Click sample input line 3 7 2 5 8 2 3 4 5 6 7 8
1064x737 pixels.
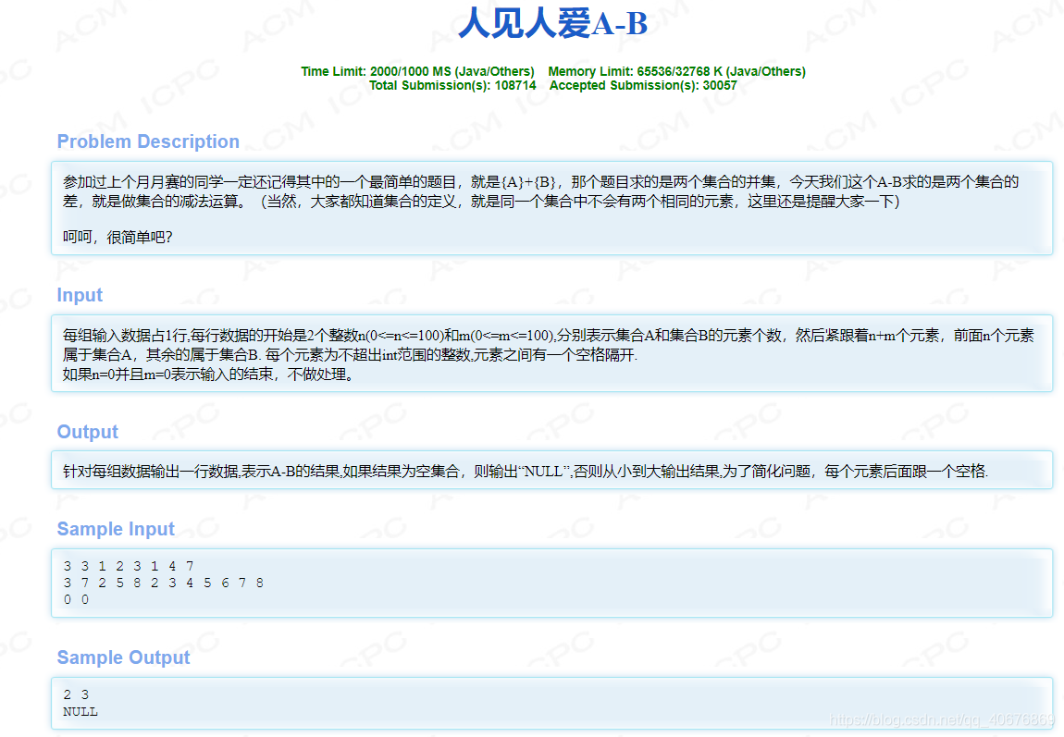(x=164, y=583)
